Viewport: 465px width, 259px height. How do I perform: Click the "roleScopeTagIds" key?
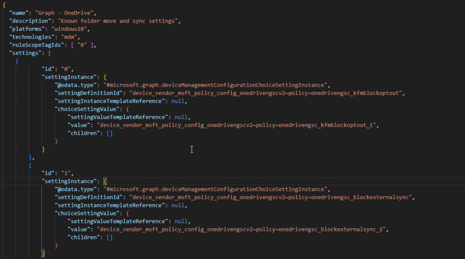point(35,45)
